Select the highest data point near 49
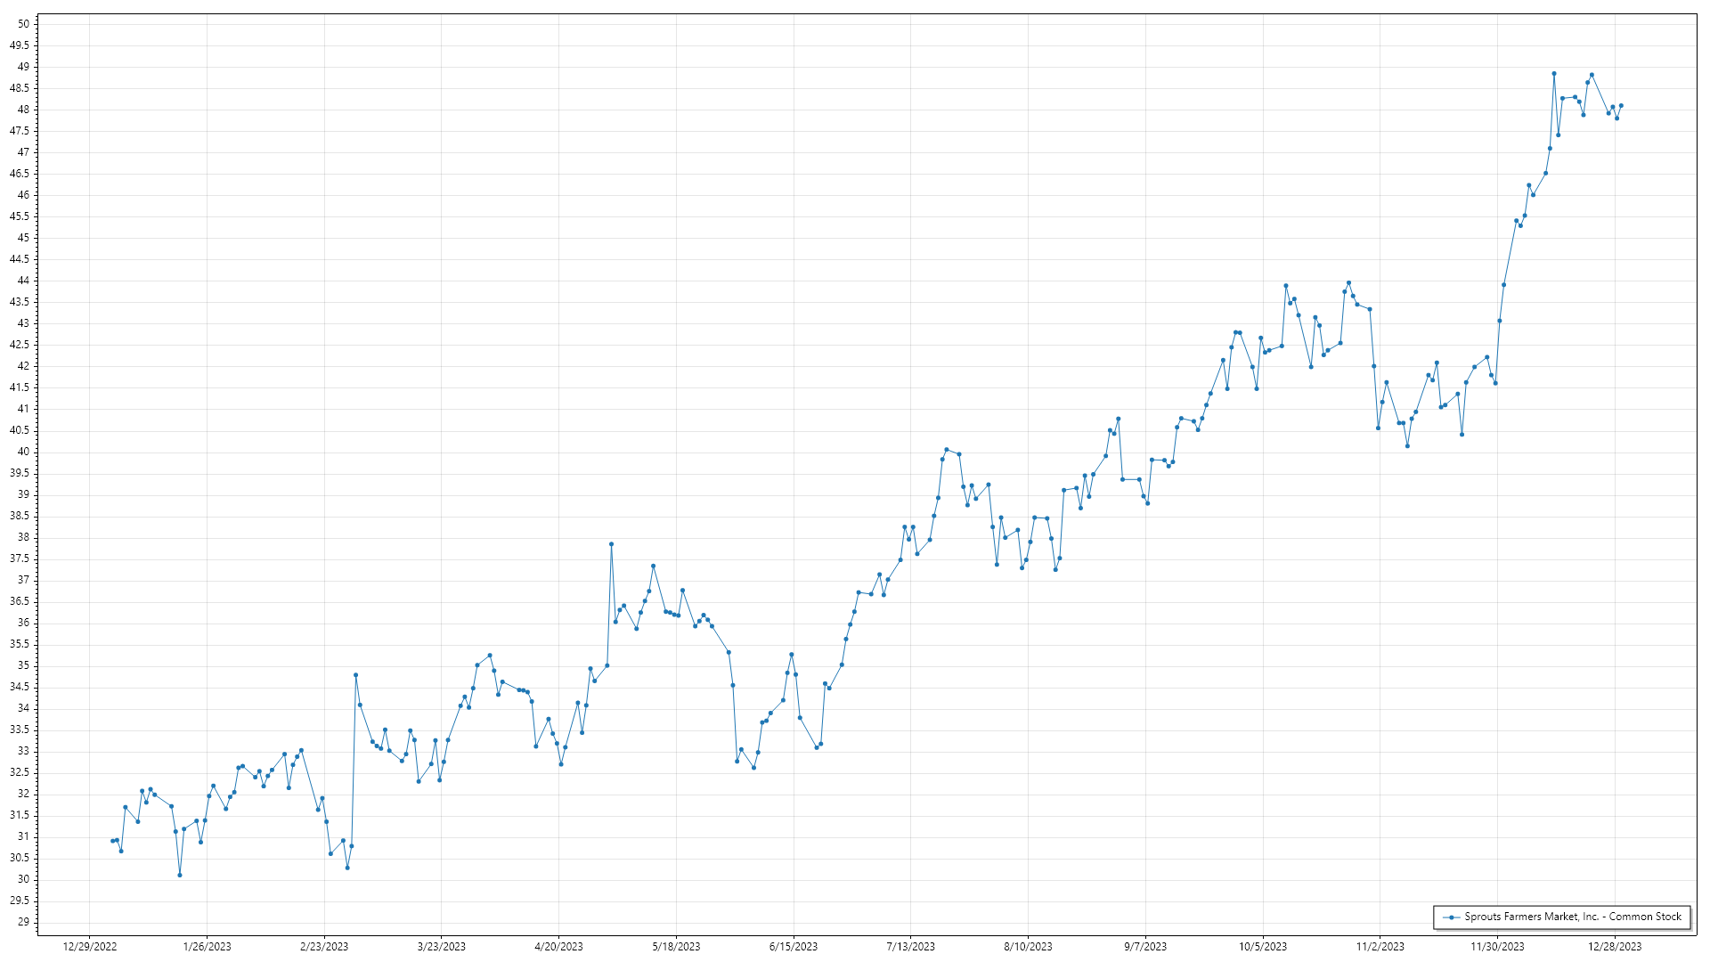This screenshot has width=1710, height=962. coord(1554,74)
